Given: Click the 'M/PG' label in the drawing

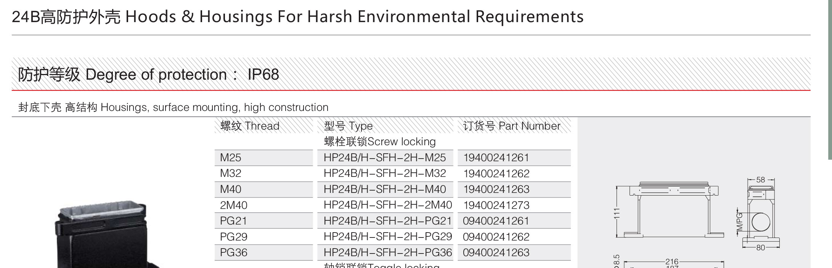Looking at the screenshot, I should [x=739, y=222].
